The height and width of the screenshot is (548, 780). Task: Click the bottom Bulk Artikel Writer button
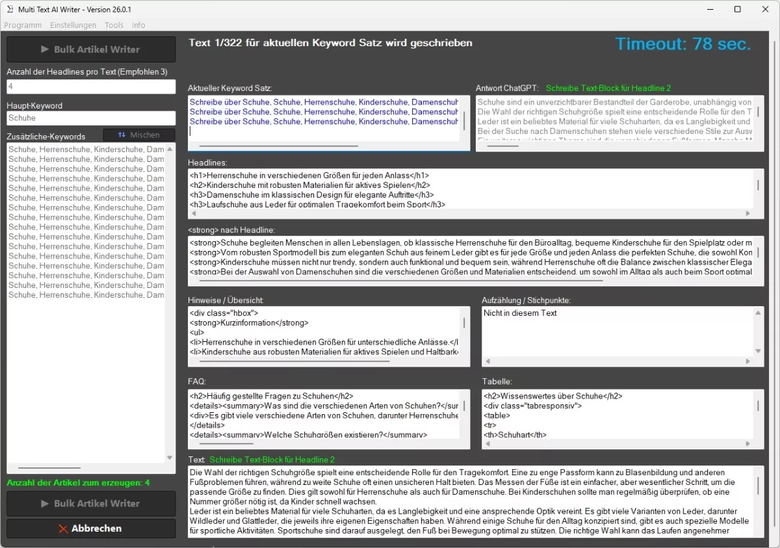[x=91, y=503]
